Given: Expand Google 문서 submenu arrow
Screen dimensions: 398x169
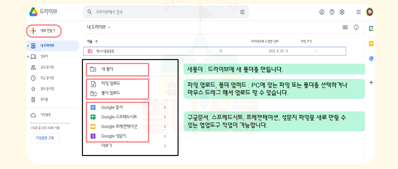Looking at the screenshot, I should click(165, 107).
